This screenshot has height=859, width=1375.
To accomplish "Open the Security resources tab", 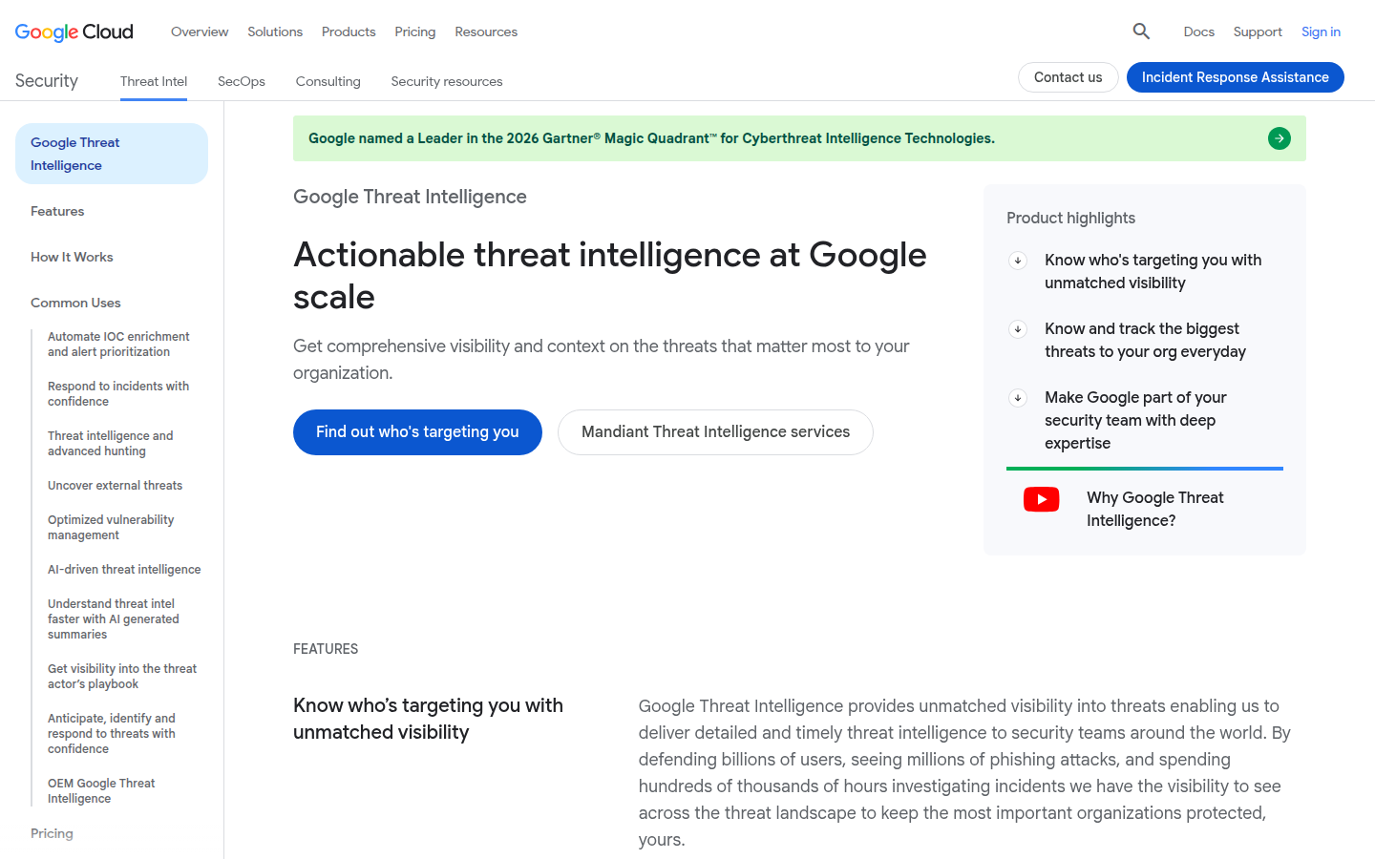I will (x=447, y=81).
